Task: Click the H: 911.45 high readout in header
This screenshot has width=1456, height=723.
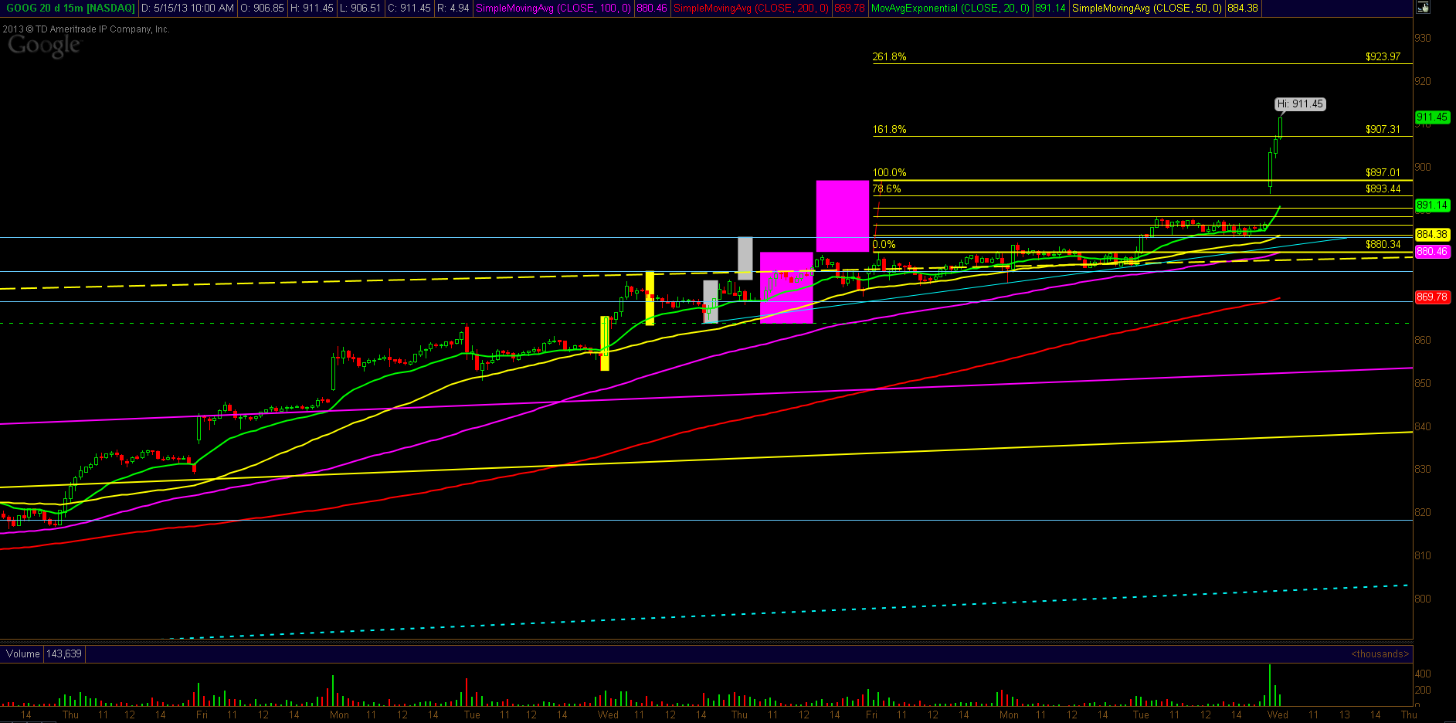Action: pyautogui.click(x=312, y=8)
